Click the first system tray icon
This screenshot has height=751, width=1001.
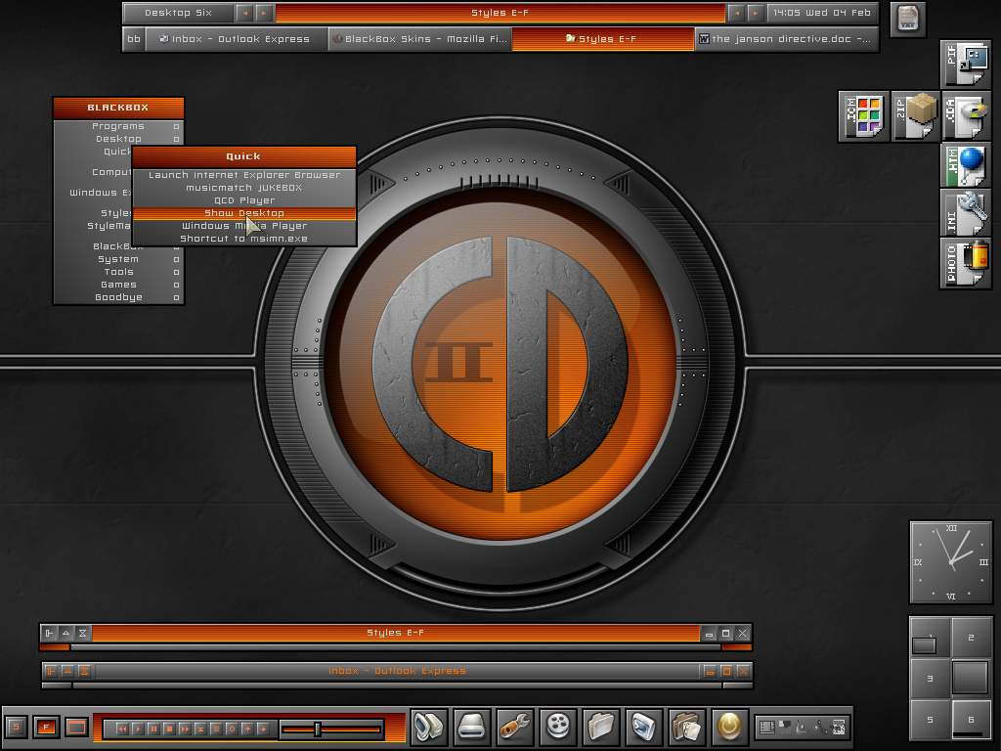766,727
